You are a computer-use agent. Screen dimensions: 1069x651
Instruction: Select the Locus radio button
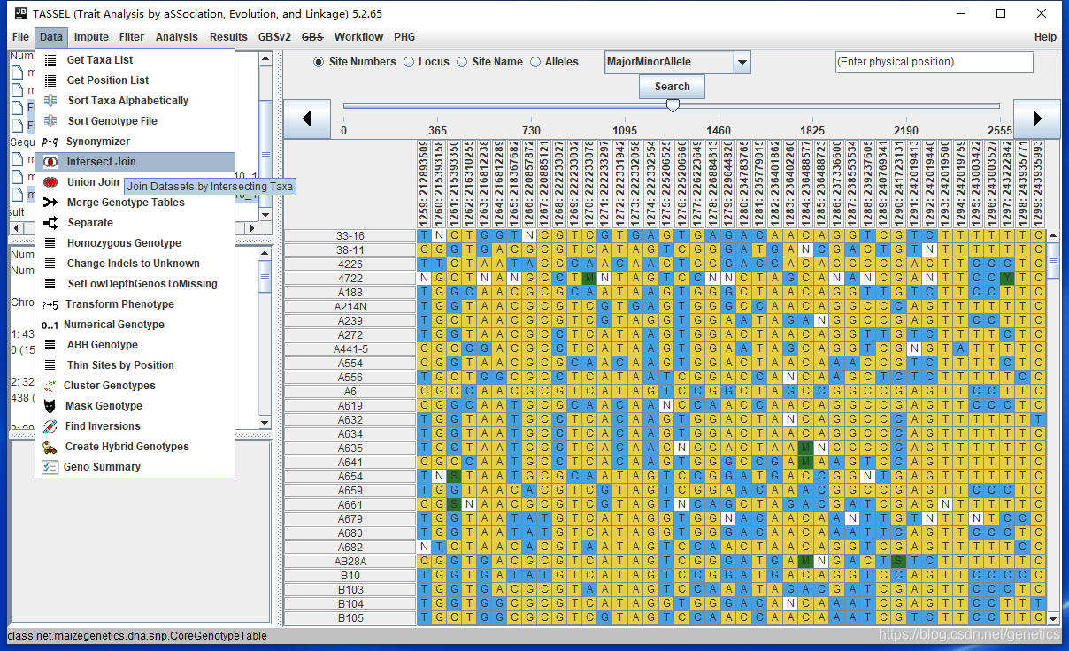click(409, 62)
